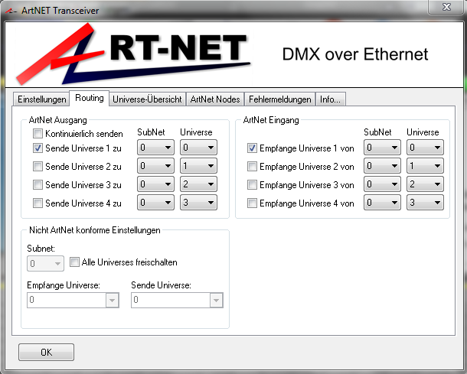Close the ArtNET Transceiver window

point(446,7)
